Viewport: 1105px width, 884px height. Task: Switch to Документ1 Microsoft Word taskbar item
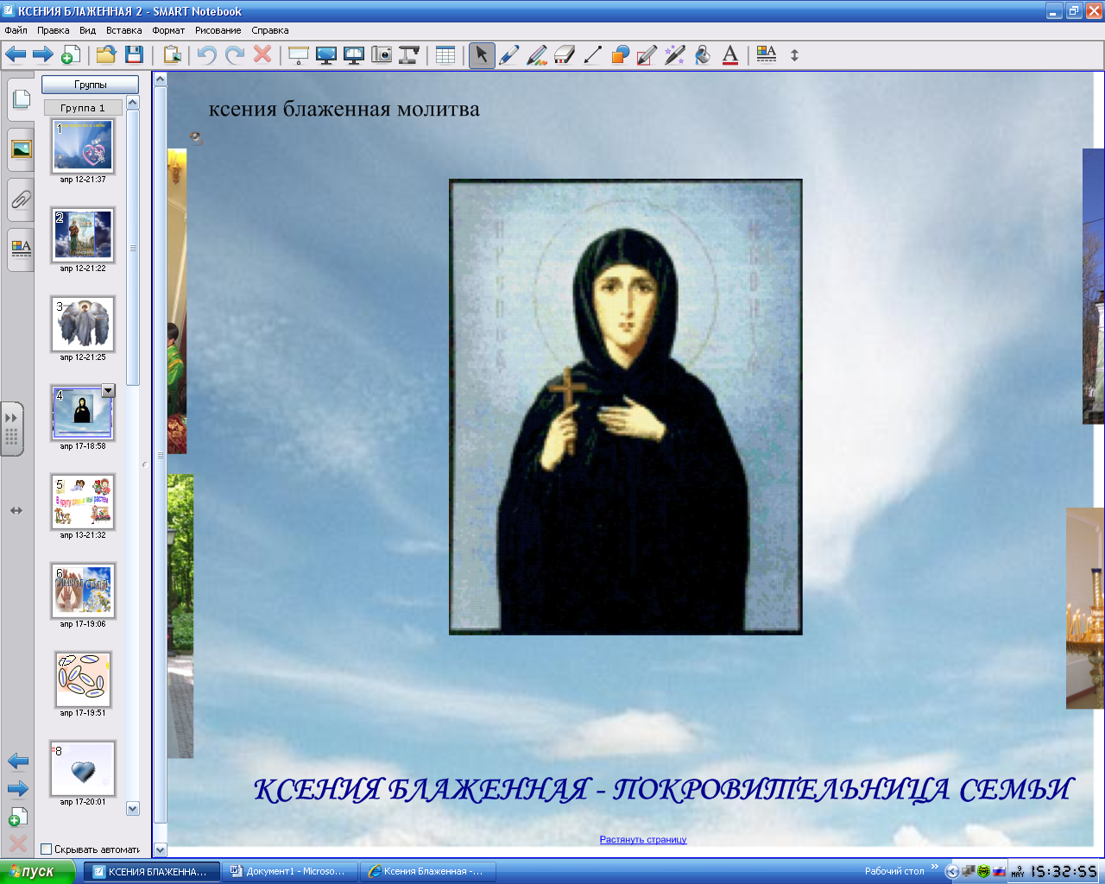pos(289,872)
